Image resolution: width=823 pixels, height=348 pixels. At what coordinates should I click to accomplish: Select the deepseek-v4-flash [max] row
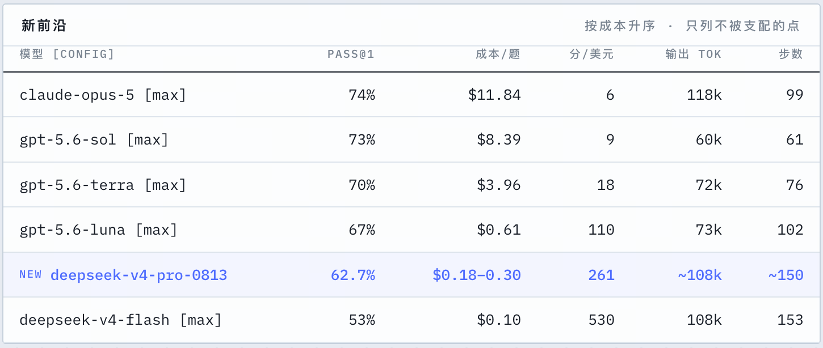(411, 320)
